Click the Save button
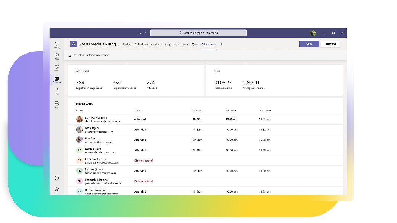The height and width of the screenshot is (223, 397). tap(309, 44)
